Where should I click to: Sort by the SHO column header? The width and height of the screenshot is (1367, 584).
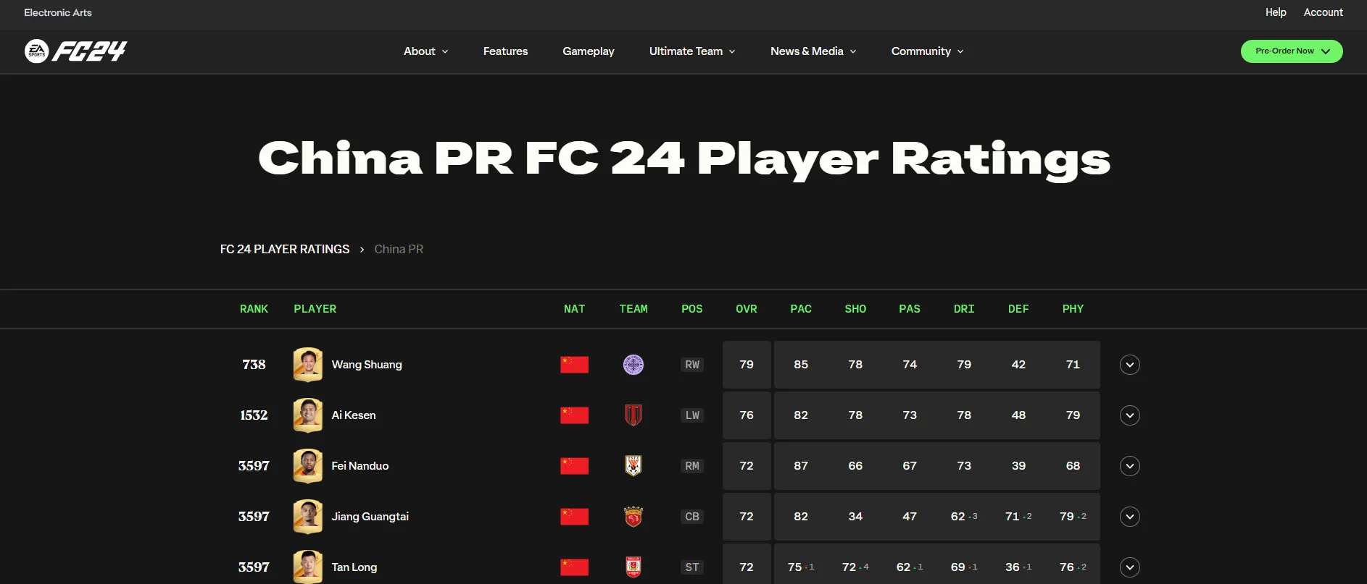point(855,309)
